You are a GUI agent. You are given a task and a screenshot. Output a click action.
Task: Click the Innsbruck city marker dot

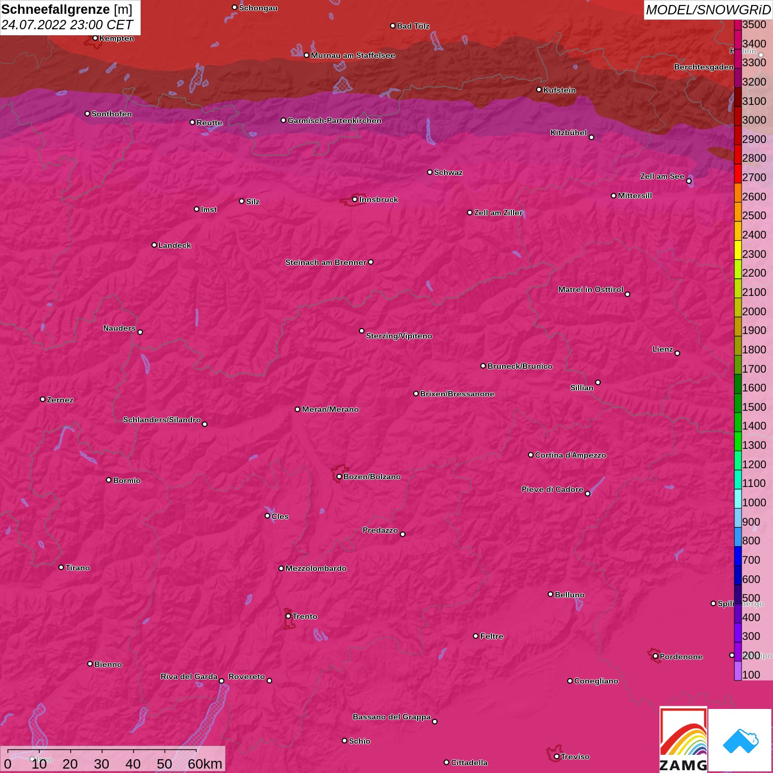pos(354,199)
